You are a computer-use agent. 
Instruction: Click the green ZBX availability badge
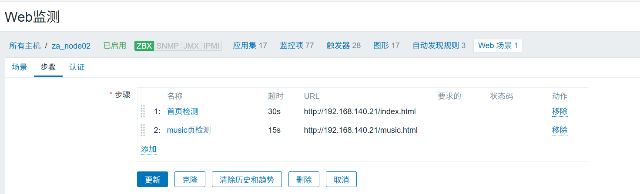pyautogui.click(x=144, y=46)
